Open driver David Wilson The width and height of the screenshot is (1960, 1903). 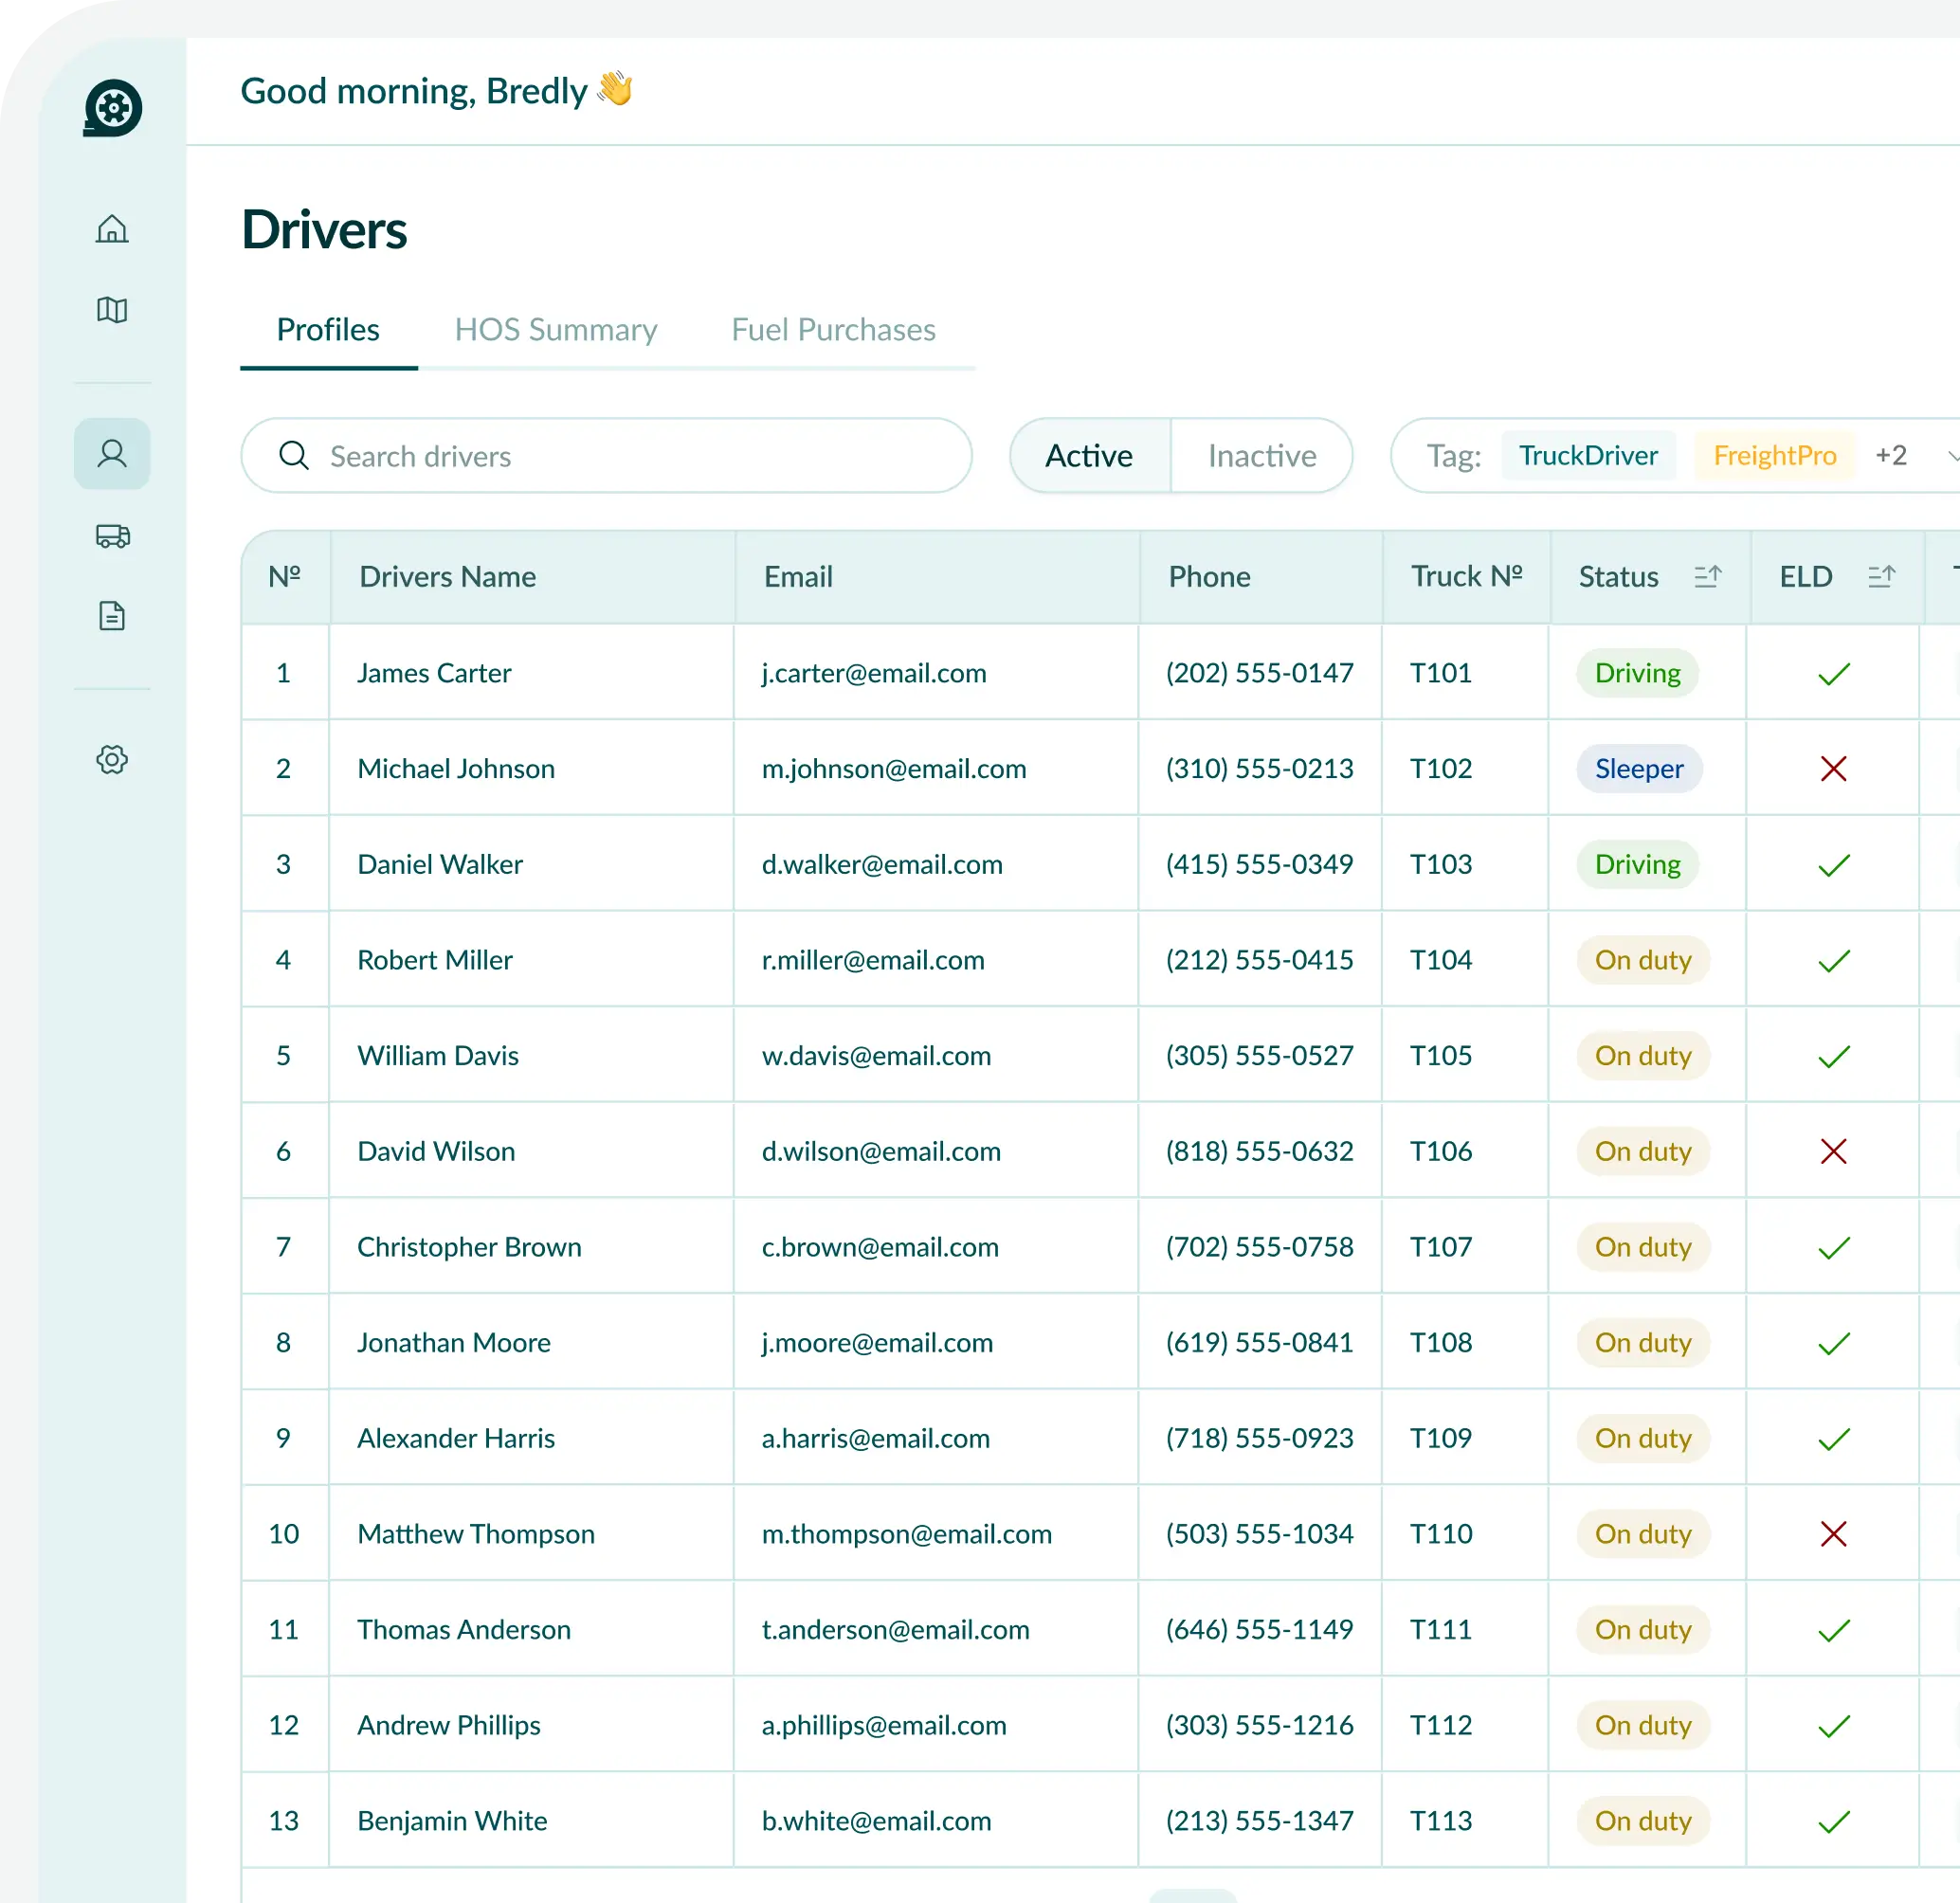click(436, 1152)
